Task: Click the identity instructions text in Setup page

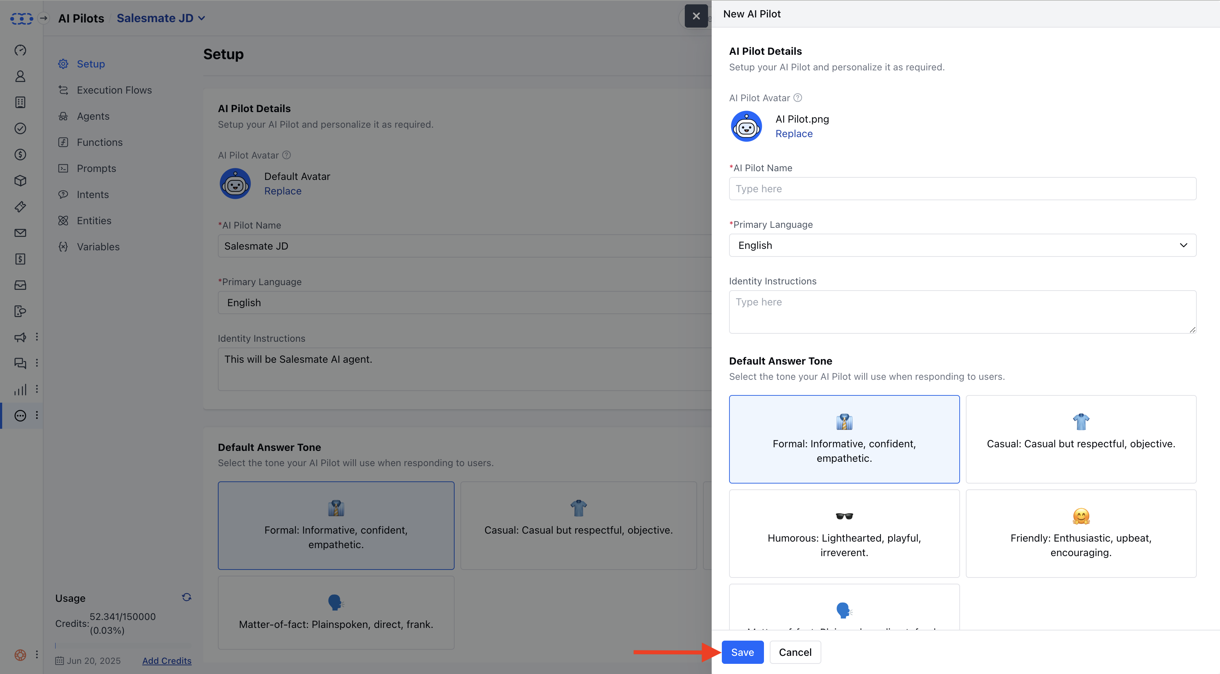Action: [x=298, y=359]
